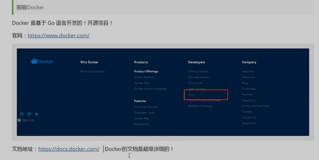Open the https://www.docker.com/ link

coord(59,36)
